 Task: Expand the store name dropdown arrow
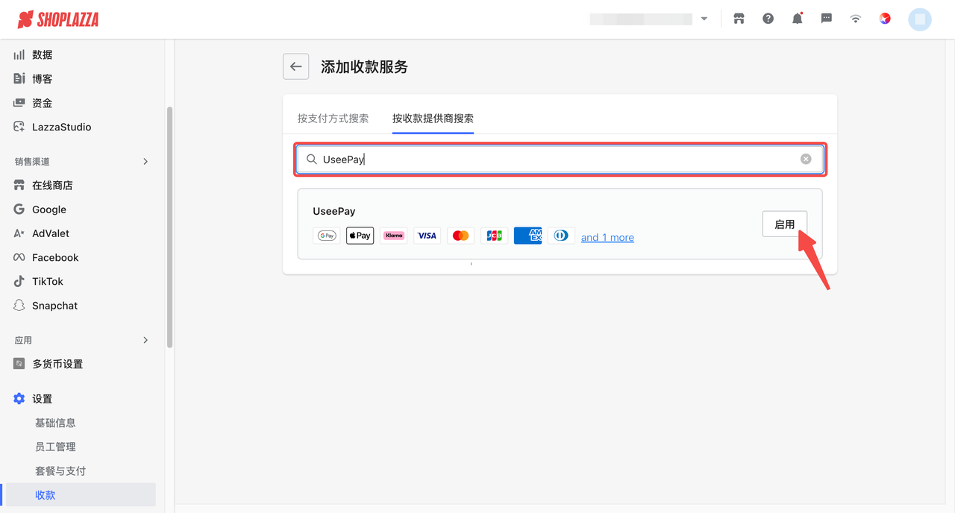click(704, 19)
